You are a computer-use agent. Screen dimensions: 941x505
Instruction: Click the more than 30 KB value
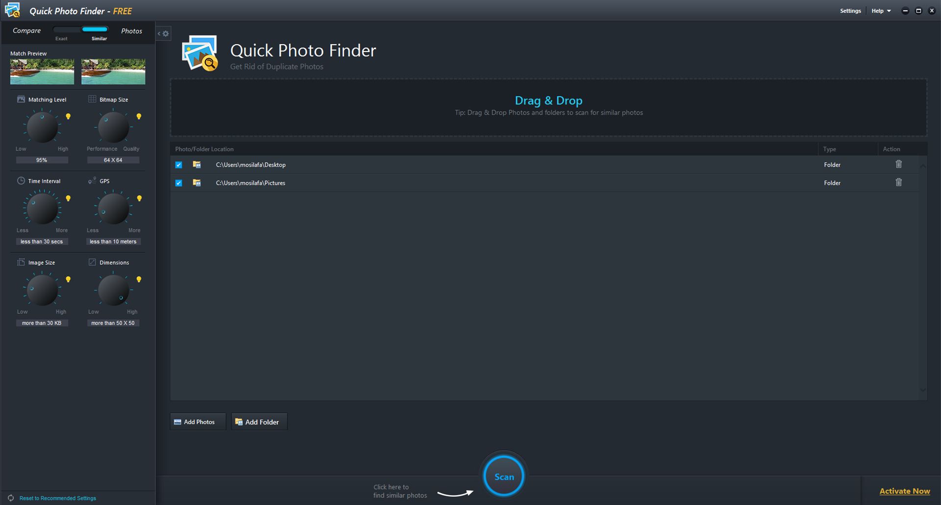coord(42,323)
